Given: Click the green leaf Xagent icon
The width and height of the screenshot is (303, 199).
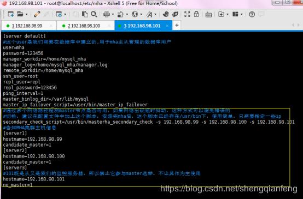Looking at the screenshot, I should (175, 14).
